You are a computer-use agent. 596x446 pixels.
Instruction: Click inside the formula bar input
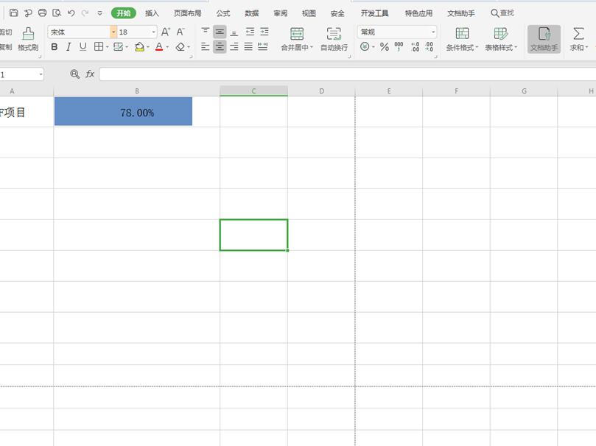(x=348, y=74)
